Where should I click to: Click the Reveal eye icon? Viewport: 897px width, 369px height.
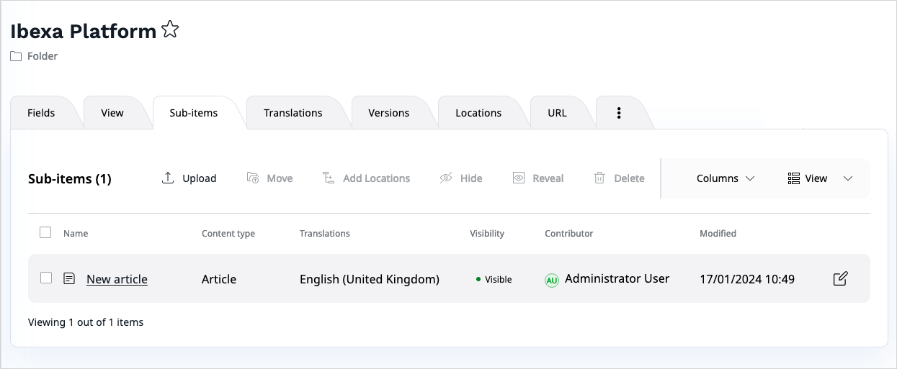(x=519, y=178)
